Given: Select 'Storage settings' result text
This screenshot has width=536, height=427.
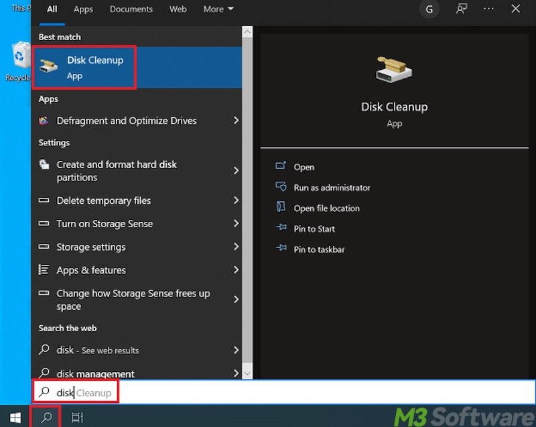Looking at the screenshot, I should [91, 247].
